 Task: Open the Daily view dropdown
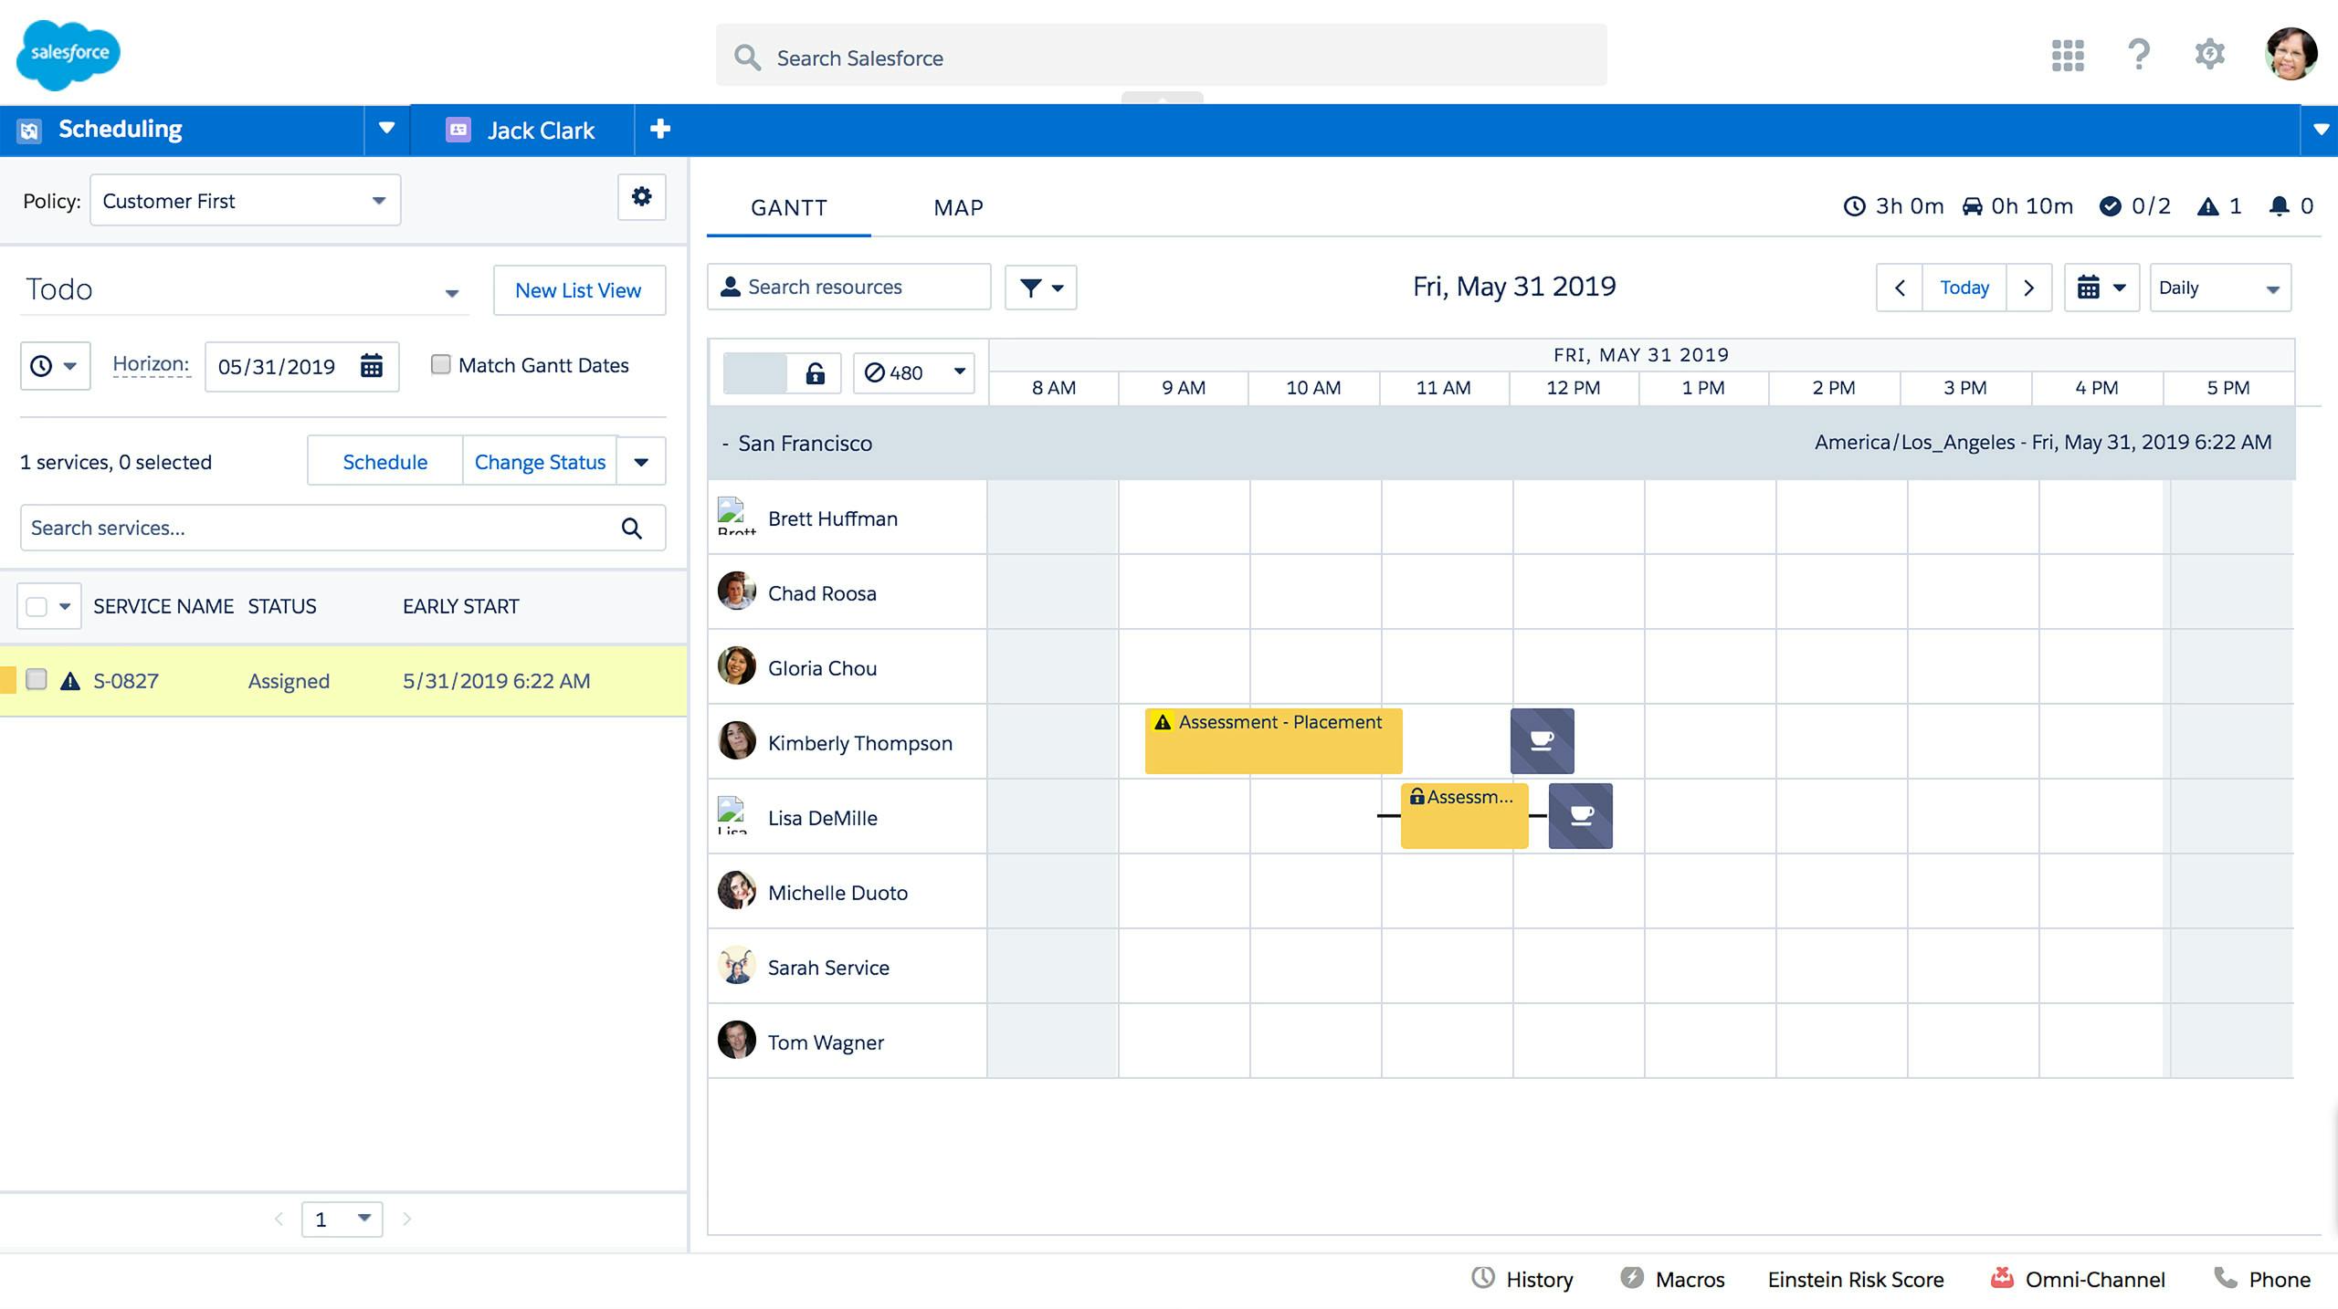[2219, 288]
